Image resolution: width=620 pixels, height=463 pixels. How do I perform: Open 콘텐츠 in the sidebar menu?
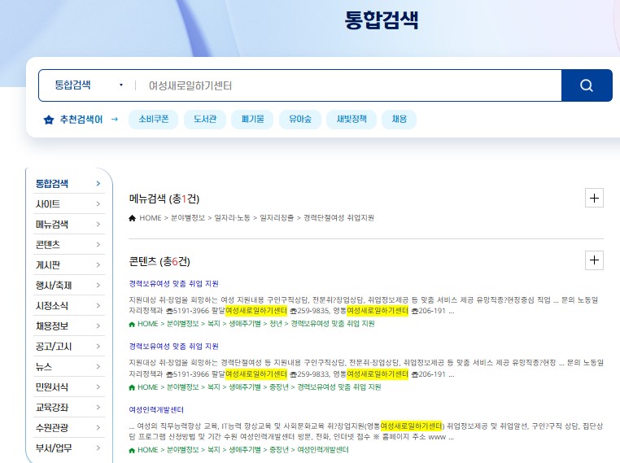[x=69, y=244]
